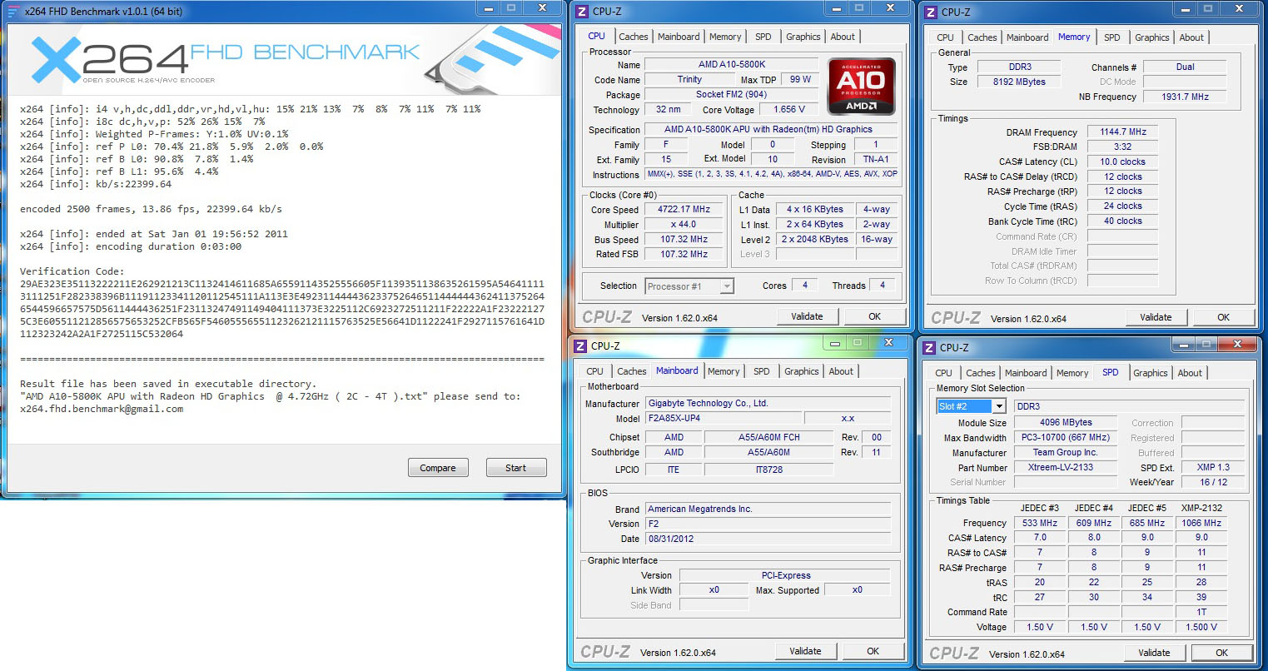Screen dimensions: 1268x671
Task: Click OK in the CPU-Z SPD slot window
Action: tap(1222, 653)
